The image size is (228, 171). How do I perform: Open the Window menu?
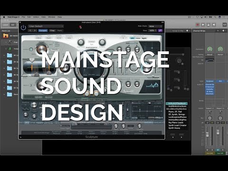point(51,17)
